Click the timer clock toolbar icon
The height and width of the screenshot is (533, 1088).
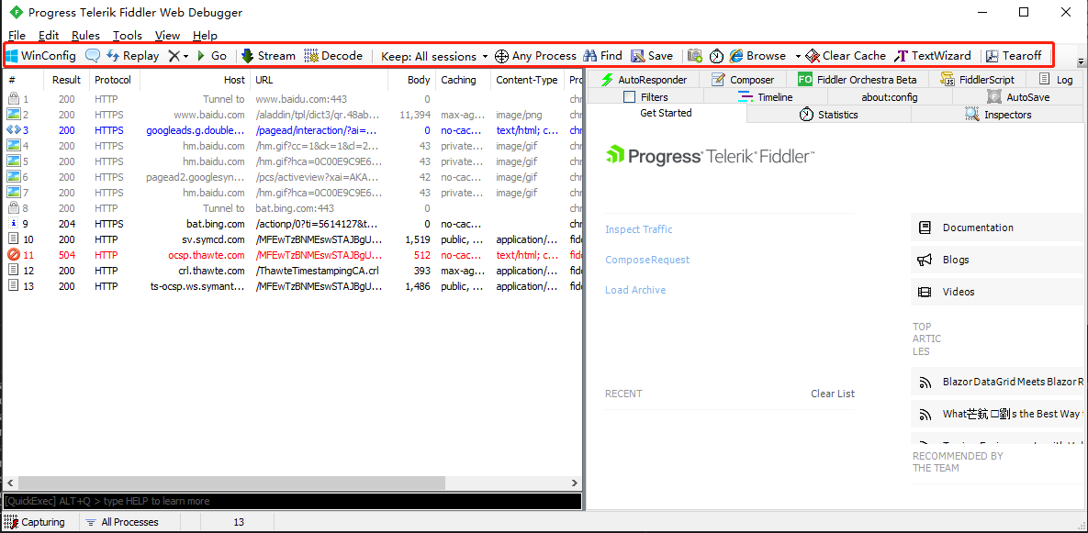click(x=716, y=56)
